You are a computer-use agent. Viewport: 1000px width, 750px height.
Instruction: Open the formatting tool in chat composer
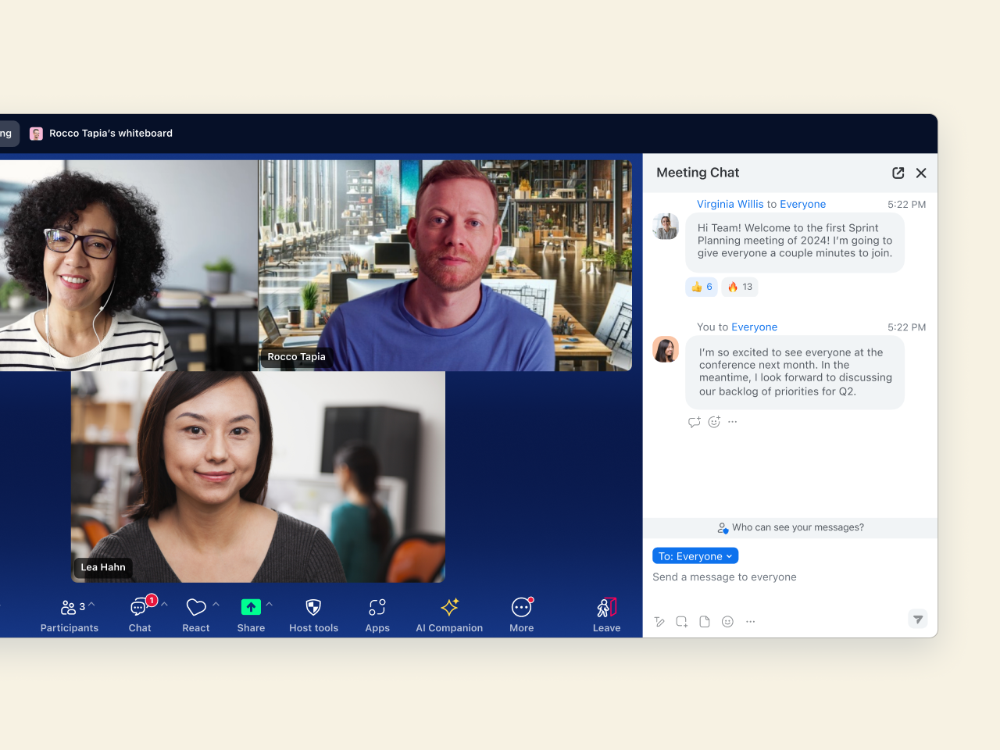click(x=659, y=622)
